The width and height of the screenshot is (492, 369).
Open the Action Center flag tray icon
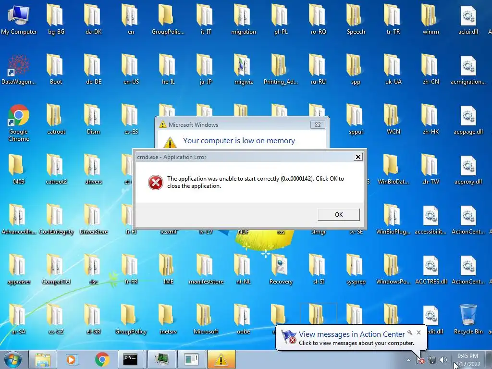click(x=420, y=360)
